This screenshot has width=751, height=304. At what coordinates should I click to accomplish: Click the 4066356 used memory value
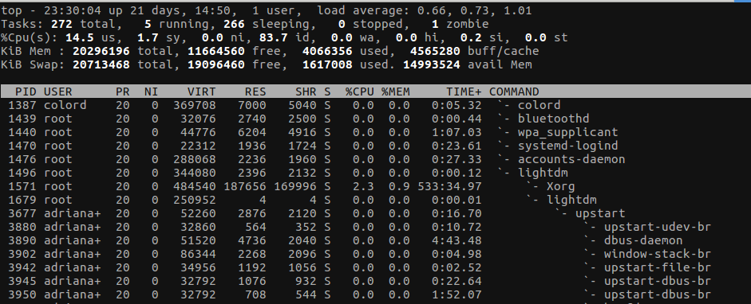tap(327, 51)
